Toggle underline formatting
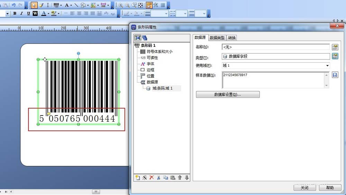The width and height of the screenshot is (346, 195). (28, 13)
